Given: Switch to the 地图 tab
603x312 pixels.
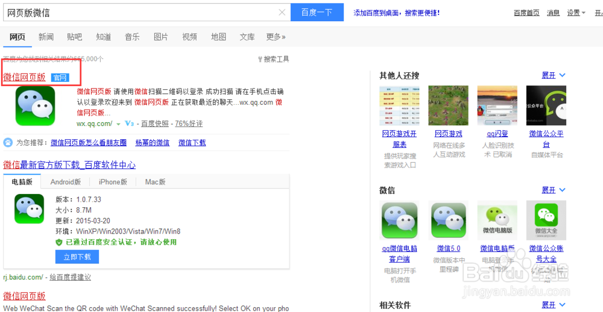Looking at the screenshot, I should coord(218,37).
